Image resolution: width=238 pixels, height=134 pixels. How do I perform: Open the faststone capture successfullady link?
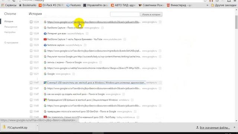pyautogui.click(x=56, y=45)
